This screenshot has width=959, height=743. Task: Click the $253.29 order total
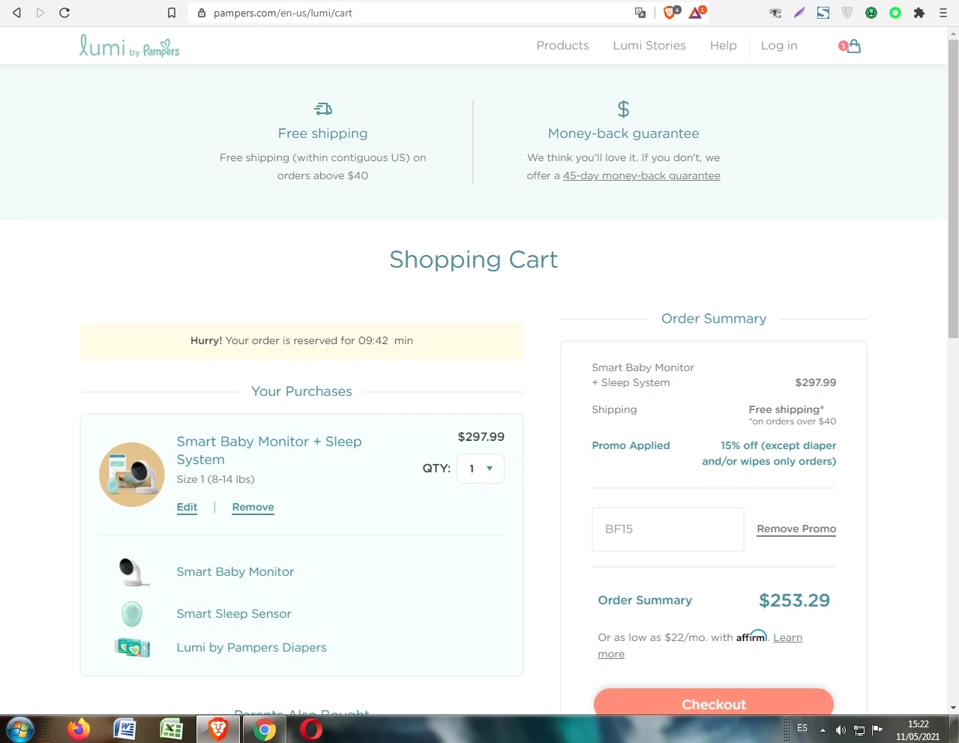coord(794,601)
